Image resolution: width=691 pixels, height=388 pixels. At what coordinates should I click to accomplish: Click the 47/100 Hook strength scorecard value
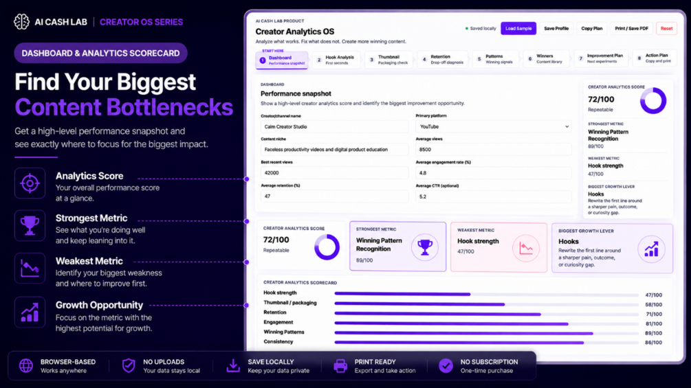pyautogui.click(x=654, y=295)
